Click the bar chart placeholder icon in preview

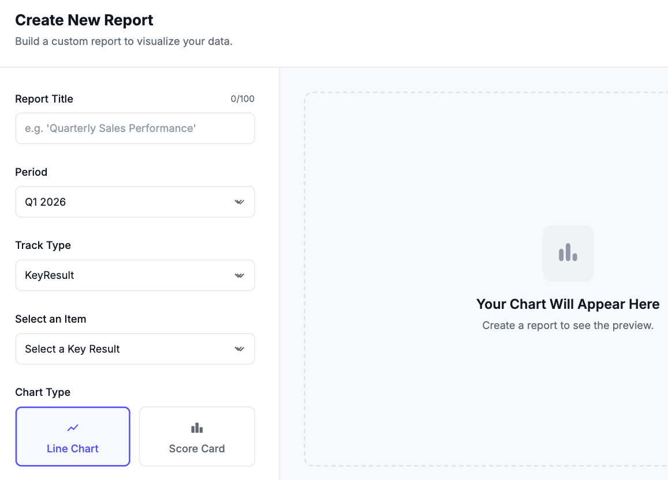568,252
